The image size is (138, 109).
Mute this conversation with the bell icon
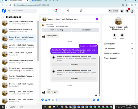coord(115,35)
